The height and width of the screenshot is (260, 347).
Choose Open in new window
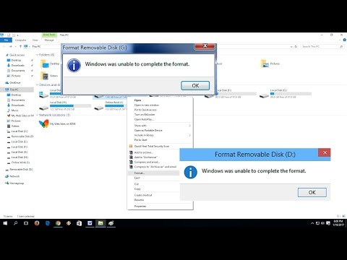click(x=147, y=105)
